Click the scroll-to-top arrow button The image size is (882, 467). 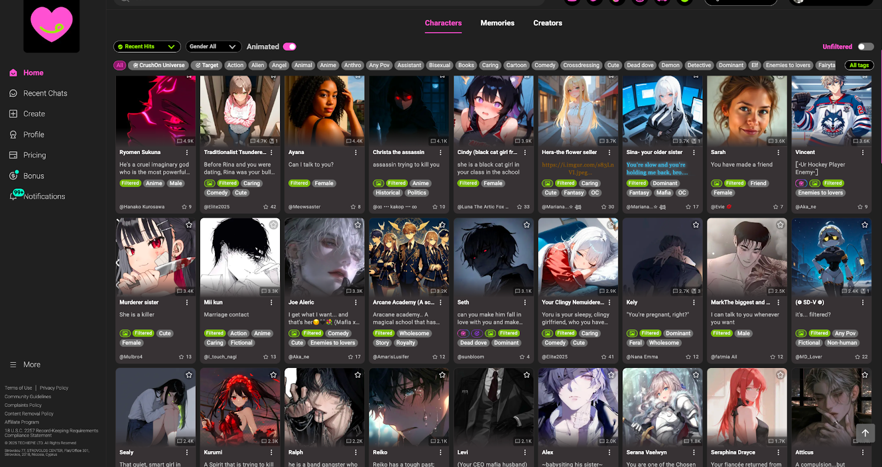point(865,433)
